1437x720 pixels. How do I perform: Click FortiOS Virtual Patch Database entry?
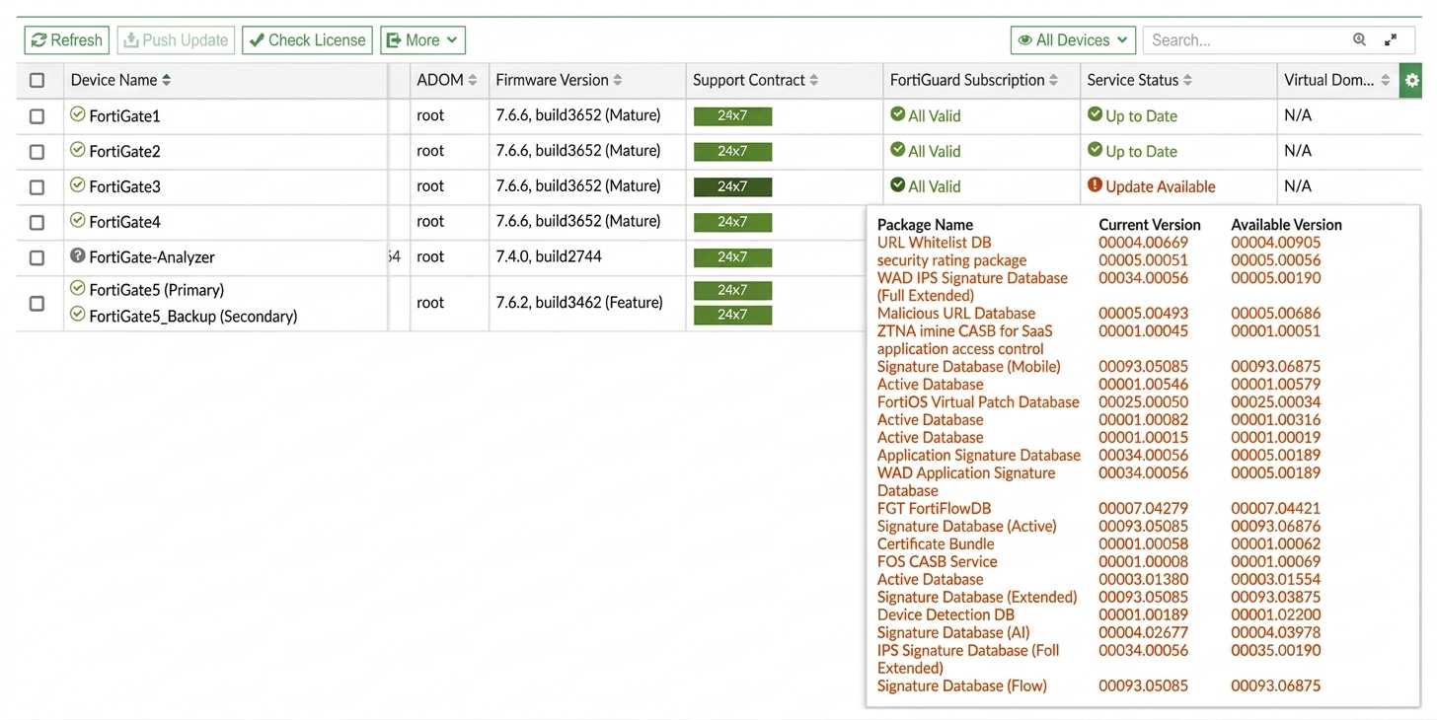pos(978,402)
